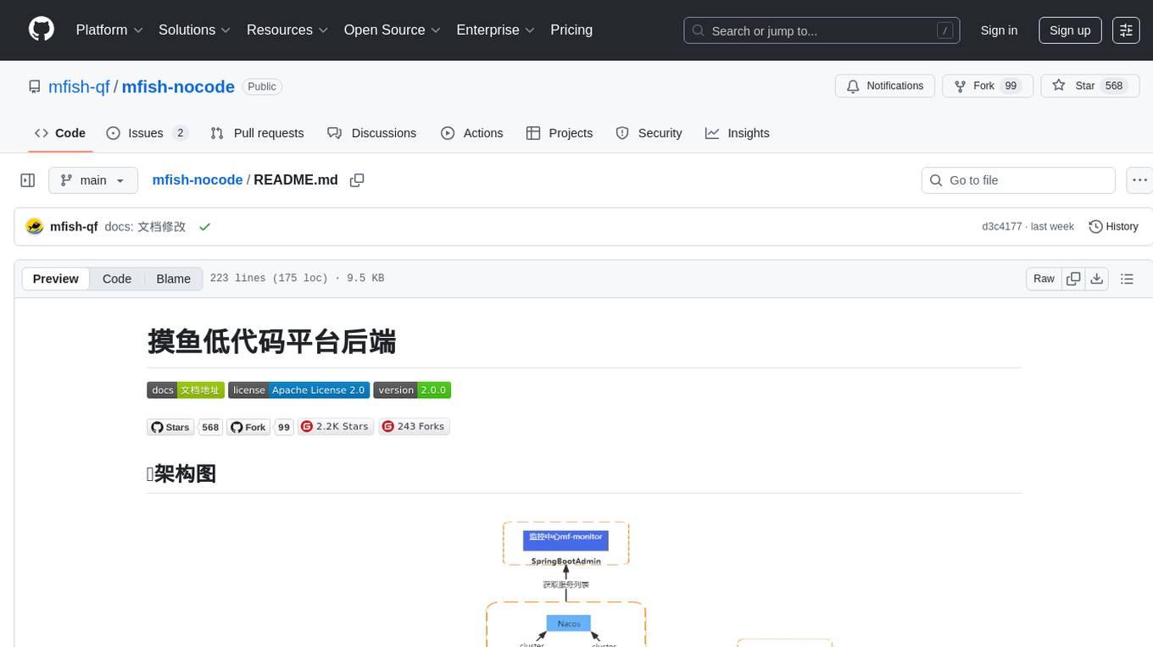Download the raw file icon
The height and width of the screenshot is (647, 1153).
[x=1096, y=279]
